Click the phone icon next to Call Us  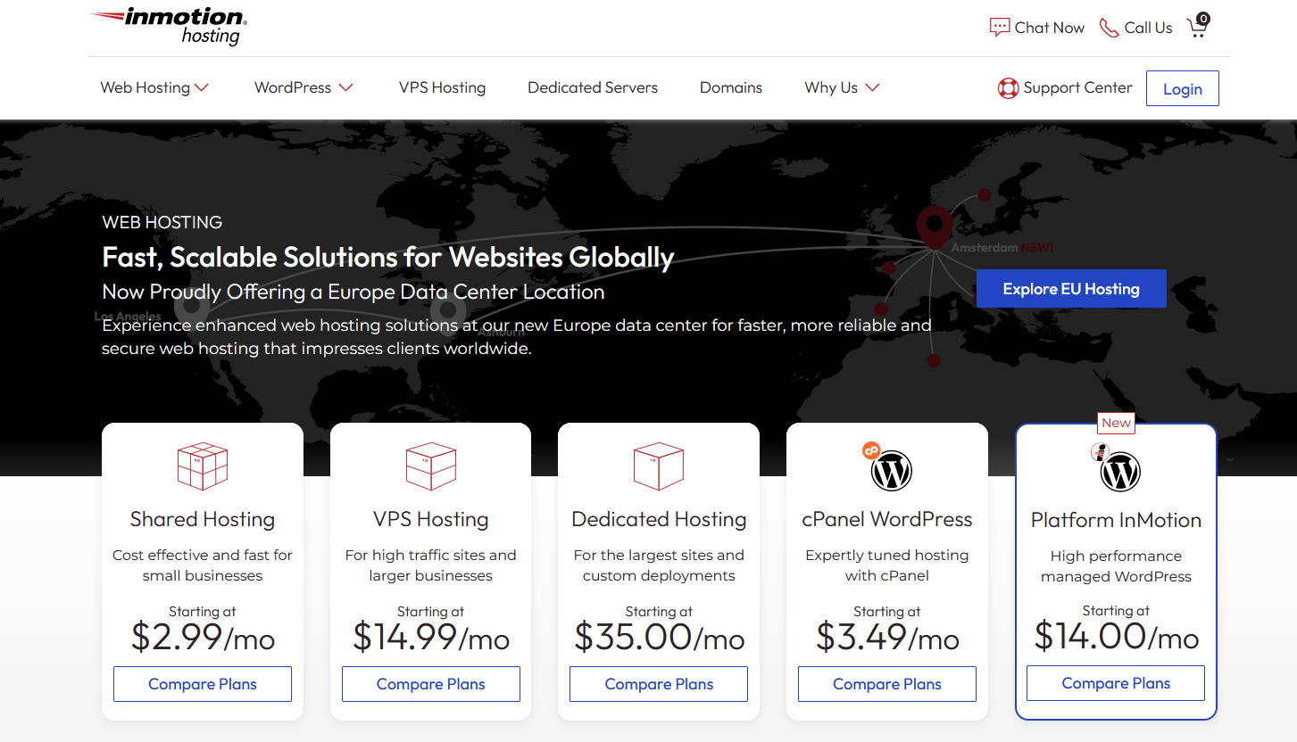1109,28
